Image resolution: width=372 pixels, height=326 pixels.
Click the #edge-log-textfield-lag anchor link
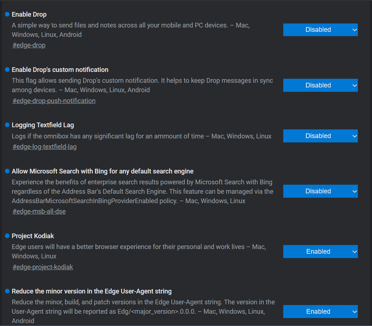coord(44,147)
